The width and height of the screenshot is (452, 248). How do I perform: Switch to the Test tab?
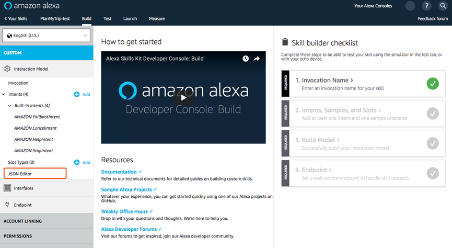(107, 18)
